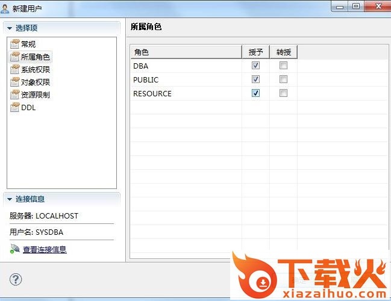Open the 资源限制 option label

click(x=36, y=95)
